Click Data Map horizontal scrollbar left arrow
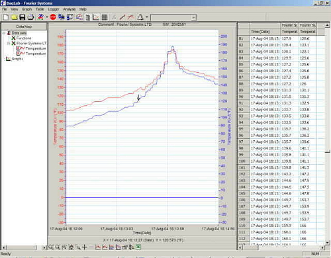 (x=5, y=247)
